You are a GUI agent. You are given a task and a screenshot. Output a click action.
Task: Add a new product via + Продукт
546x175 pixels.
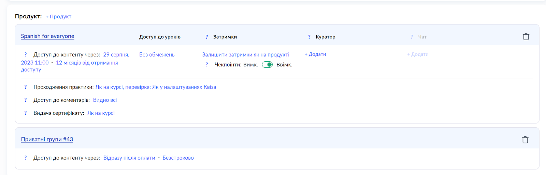click(58, 17)
